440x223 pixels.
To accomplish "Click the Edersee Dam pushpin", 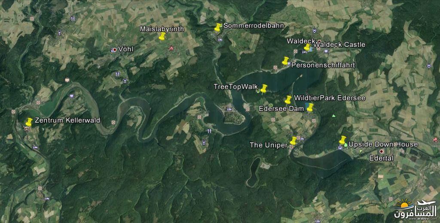I will pos(310,107).
